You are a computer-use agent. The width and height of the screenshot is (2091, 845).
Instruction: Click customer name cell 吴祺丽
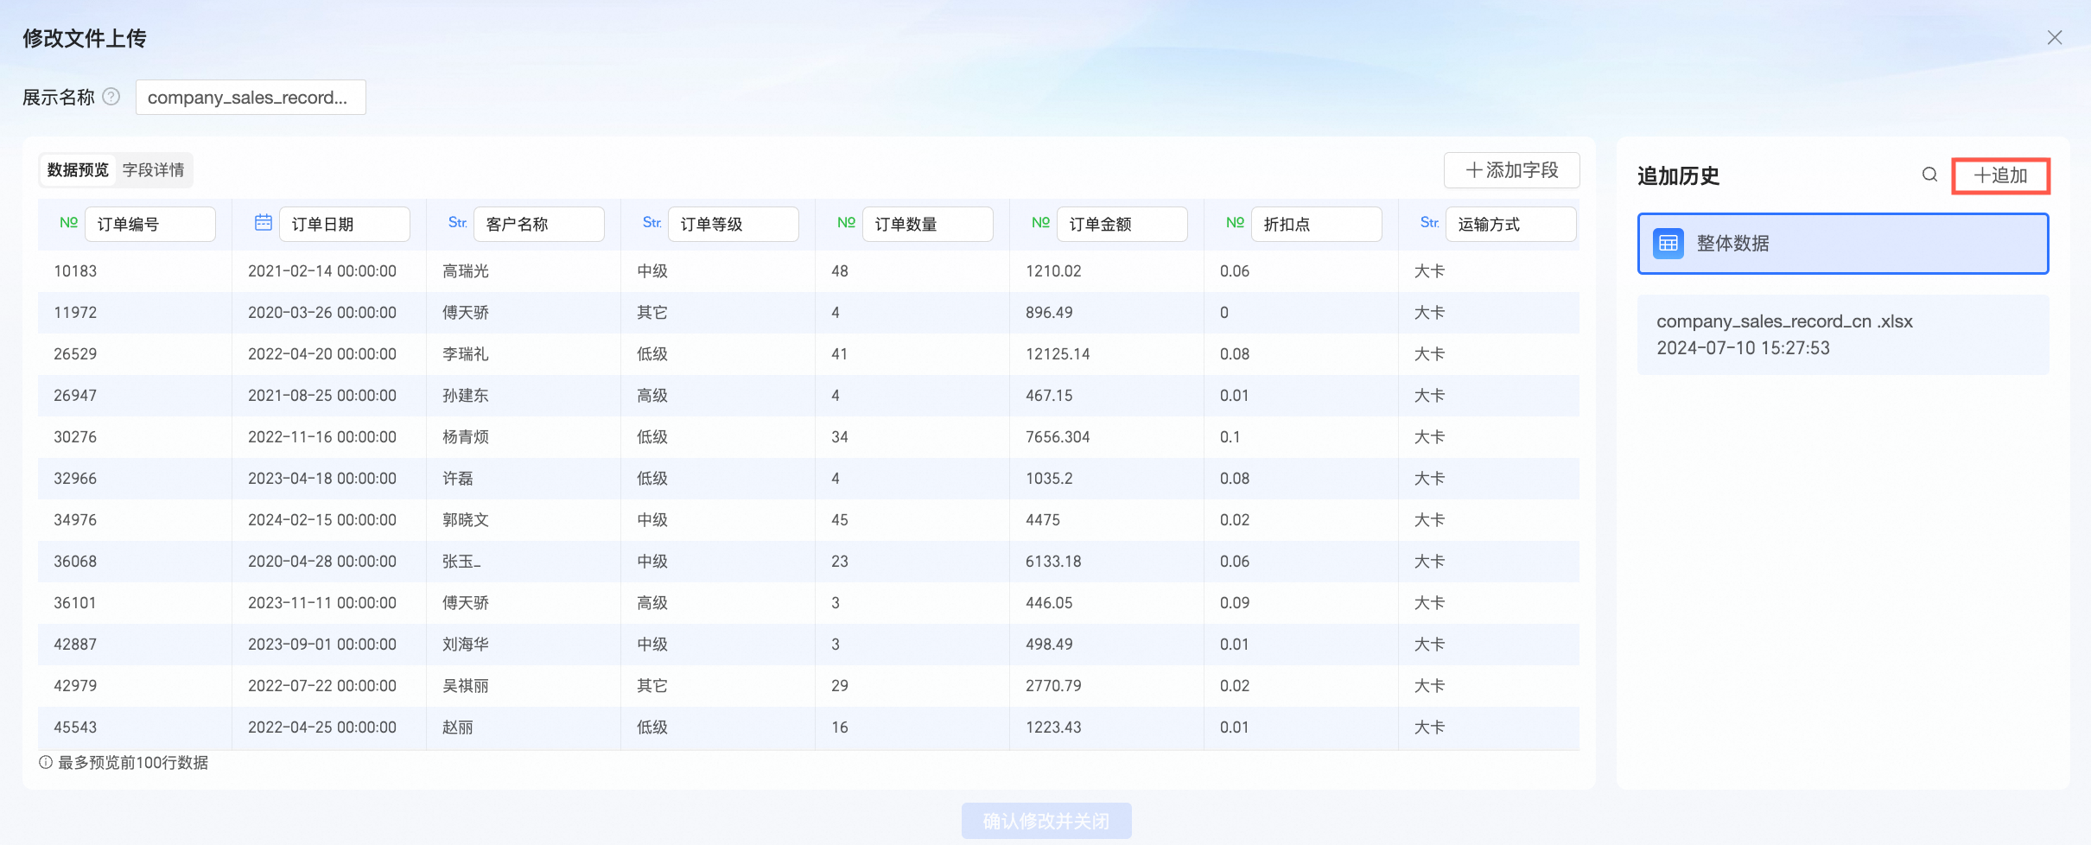(x=466, y=686)
